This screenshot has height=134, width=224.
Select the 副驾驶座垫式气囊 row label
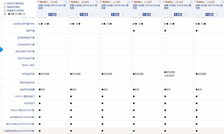(x=26, y=38)
